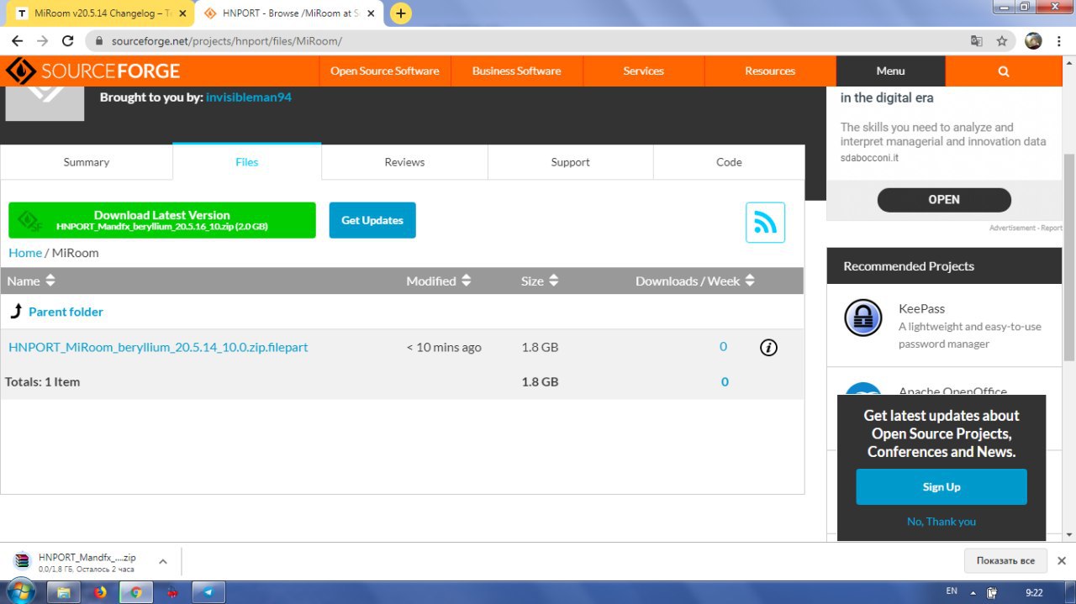Image resolution: width=1076 pixels, height=604 pixels.
Task: Open the Resources menu
Action: click(770, 71)
